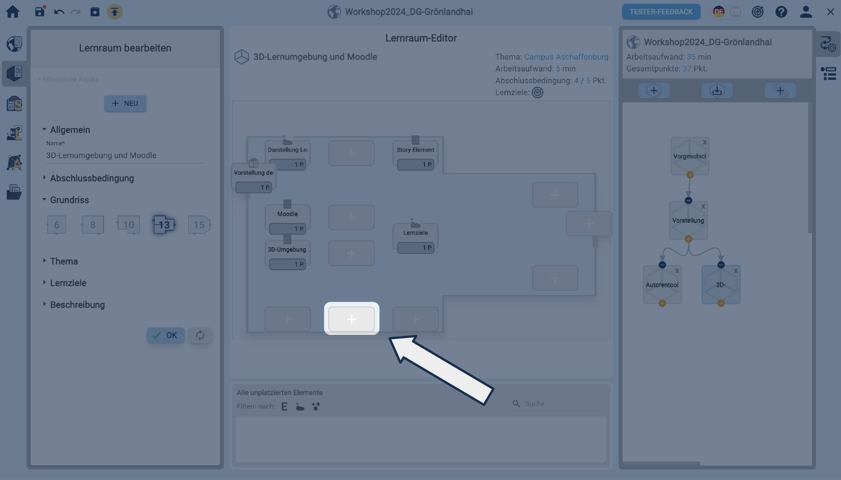The height and width of the screenshot is (480, 841).
Task: Confirm changes with the OK button
Action: point(165,335)
